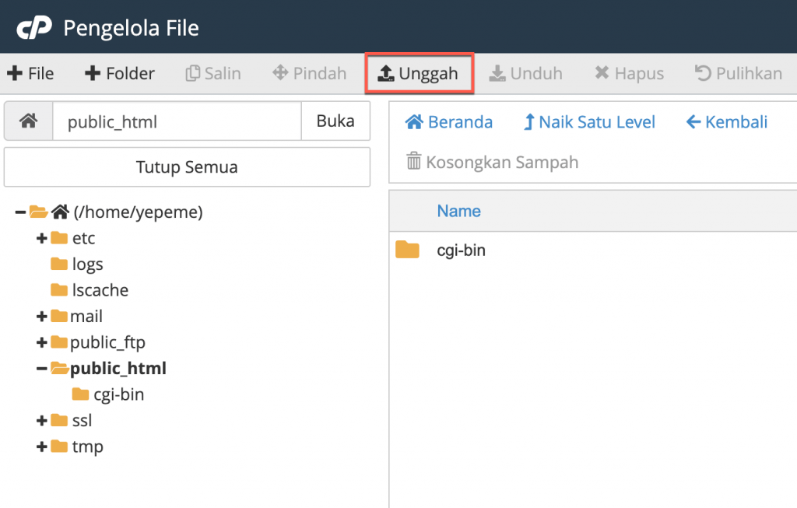Click the Tutup Semua button
The image size is (797, 508).
[x=187, y=167]
